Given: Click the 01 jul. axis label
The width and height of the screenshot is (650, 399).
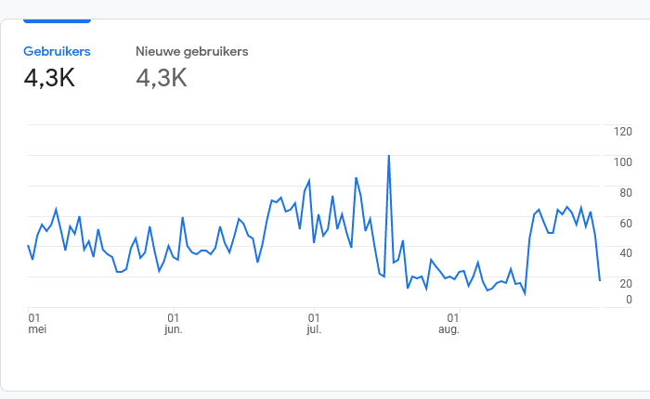Looking at the screenshot, I should (314, 324).
